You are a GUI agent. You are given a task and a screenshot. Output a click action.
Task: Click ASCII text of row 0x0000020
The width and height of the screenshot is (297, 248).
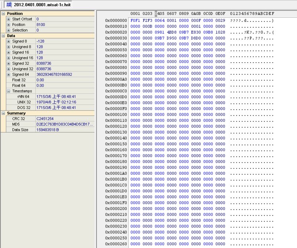click(252, 32)
